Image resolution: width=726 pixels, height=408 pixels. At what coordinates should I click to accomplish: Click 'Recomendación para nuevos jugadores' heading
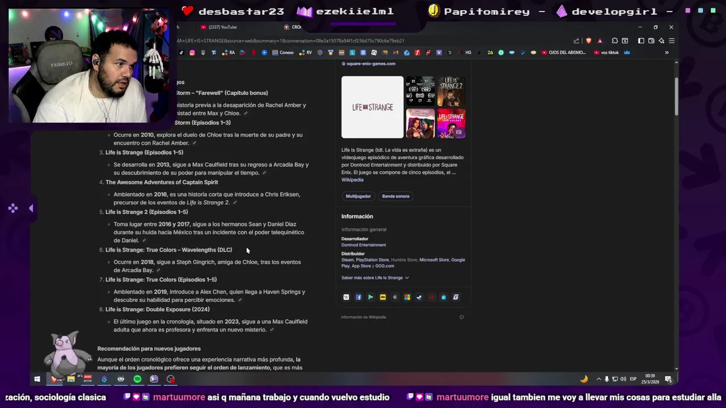click(x=149, y=348)
